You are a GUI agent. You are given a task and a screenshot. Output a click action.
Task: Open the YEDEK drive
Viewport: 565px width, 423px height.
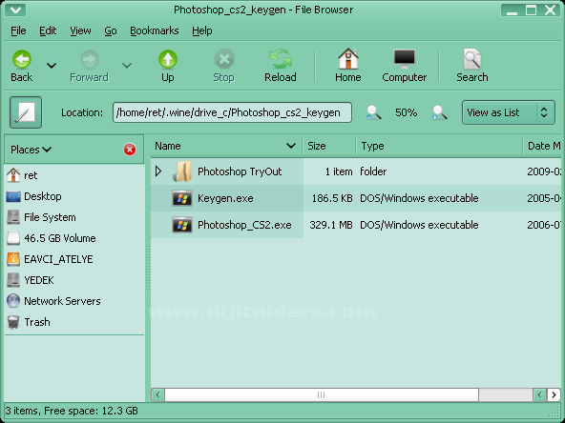(74, 280)
